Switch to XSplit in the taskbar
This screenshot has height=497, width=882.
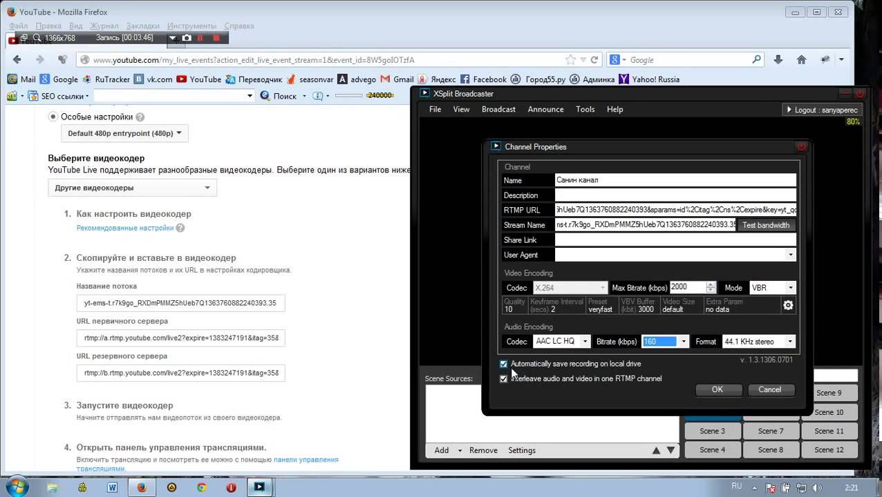tap(259, 487)
